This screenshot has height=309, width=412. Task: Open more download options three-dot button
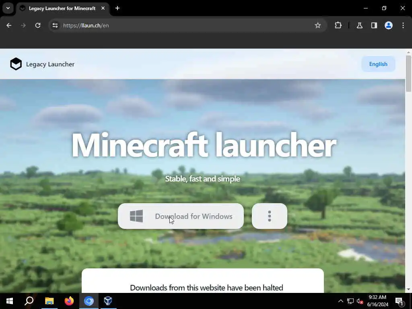coord(269,216)
